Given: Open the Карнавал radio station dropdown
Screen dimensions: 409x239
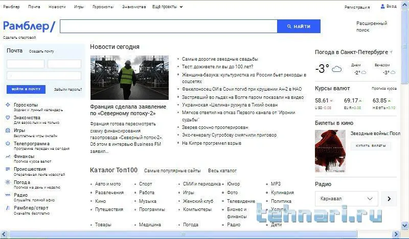Looking at the screenshot, I should click(347, 199).
